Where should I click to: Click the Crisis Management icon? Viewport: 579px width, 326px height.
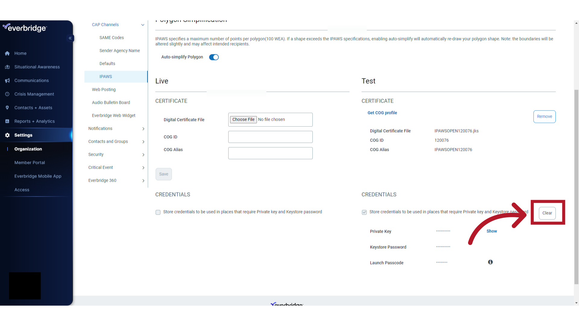(7, 94)
